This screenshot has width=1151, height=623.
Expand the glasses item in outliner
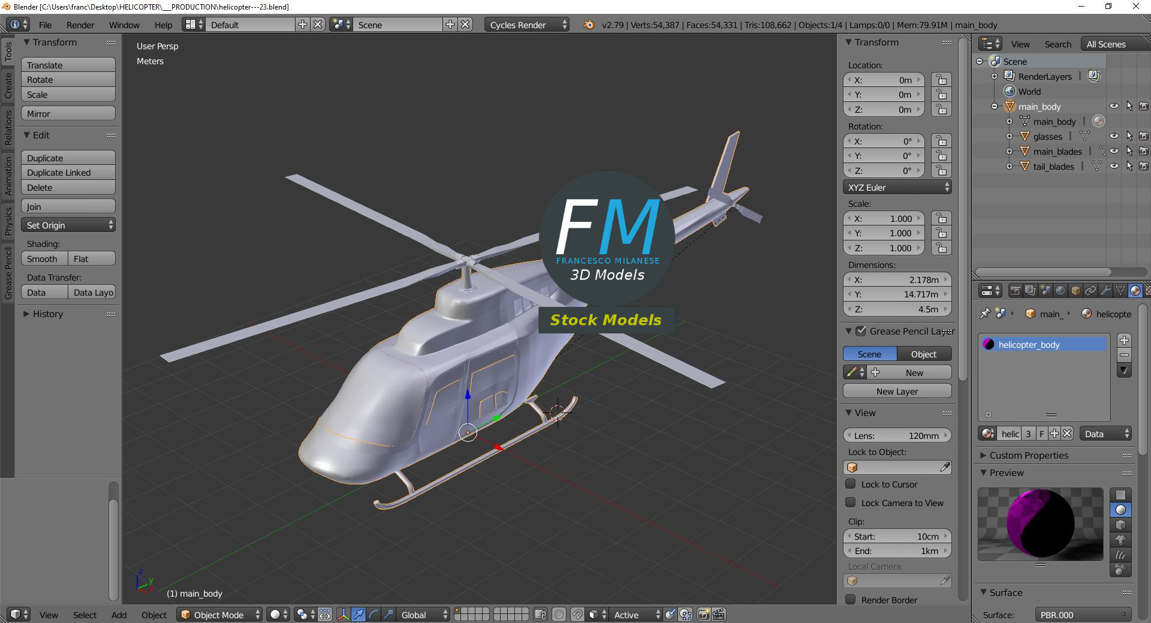(x=1010, y=136)
